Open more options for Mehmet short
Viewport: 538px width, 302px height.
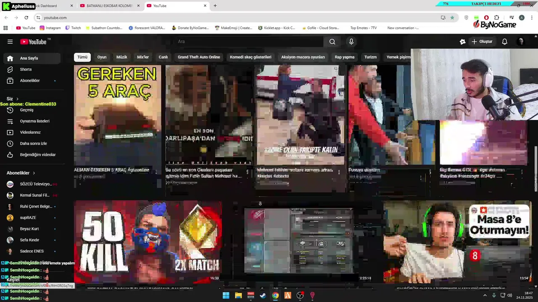339,172
